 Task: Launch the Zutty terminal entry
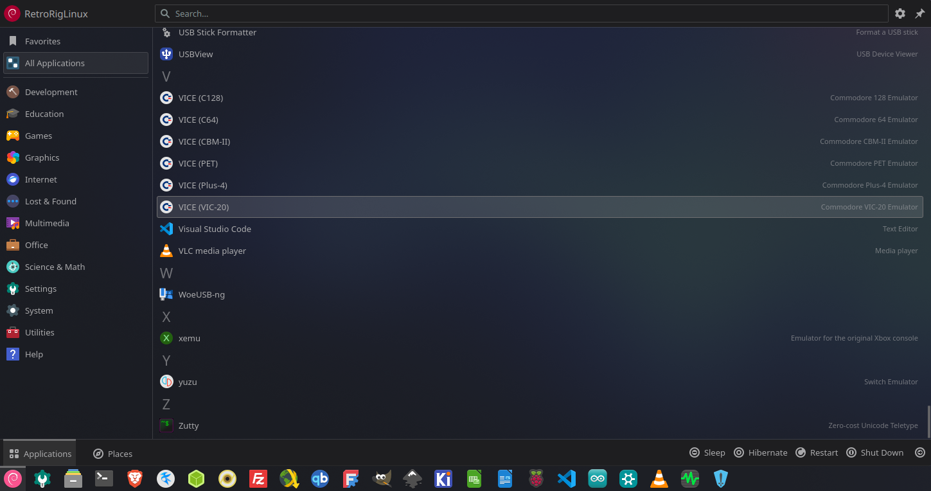click(188, 425)
